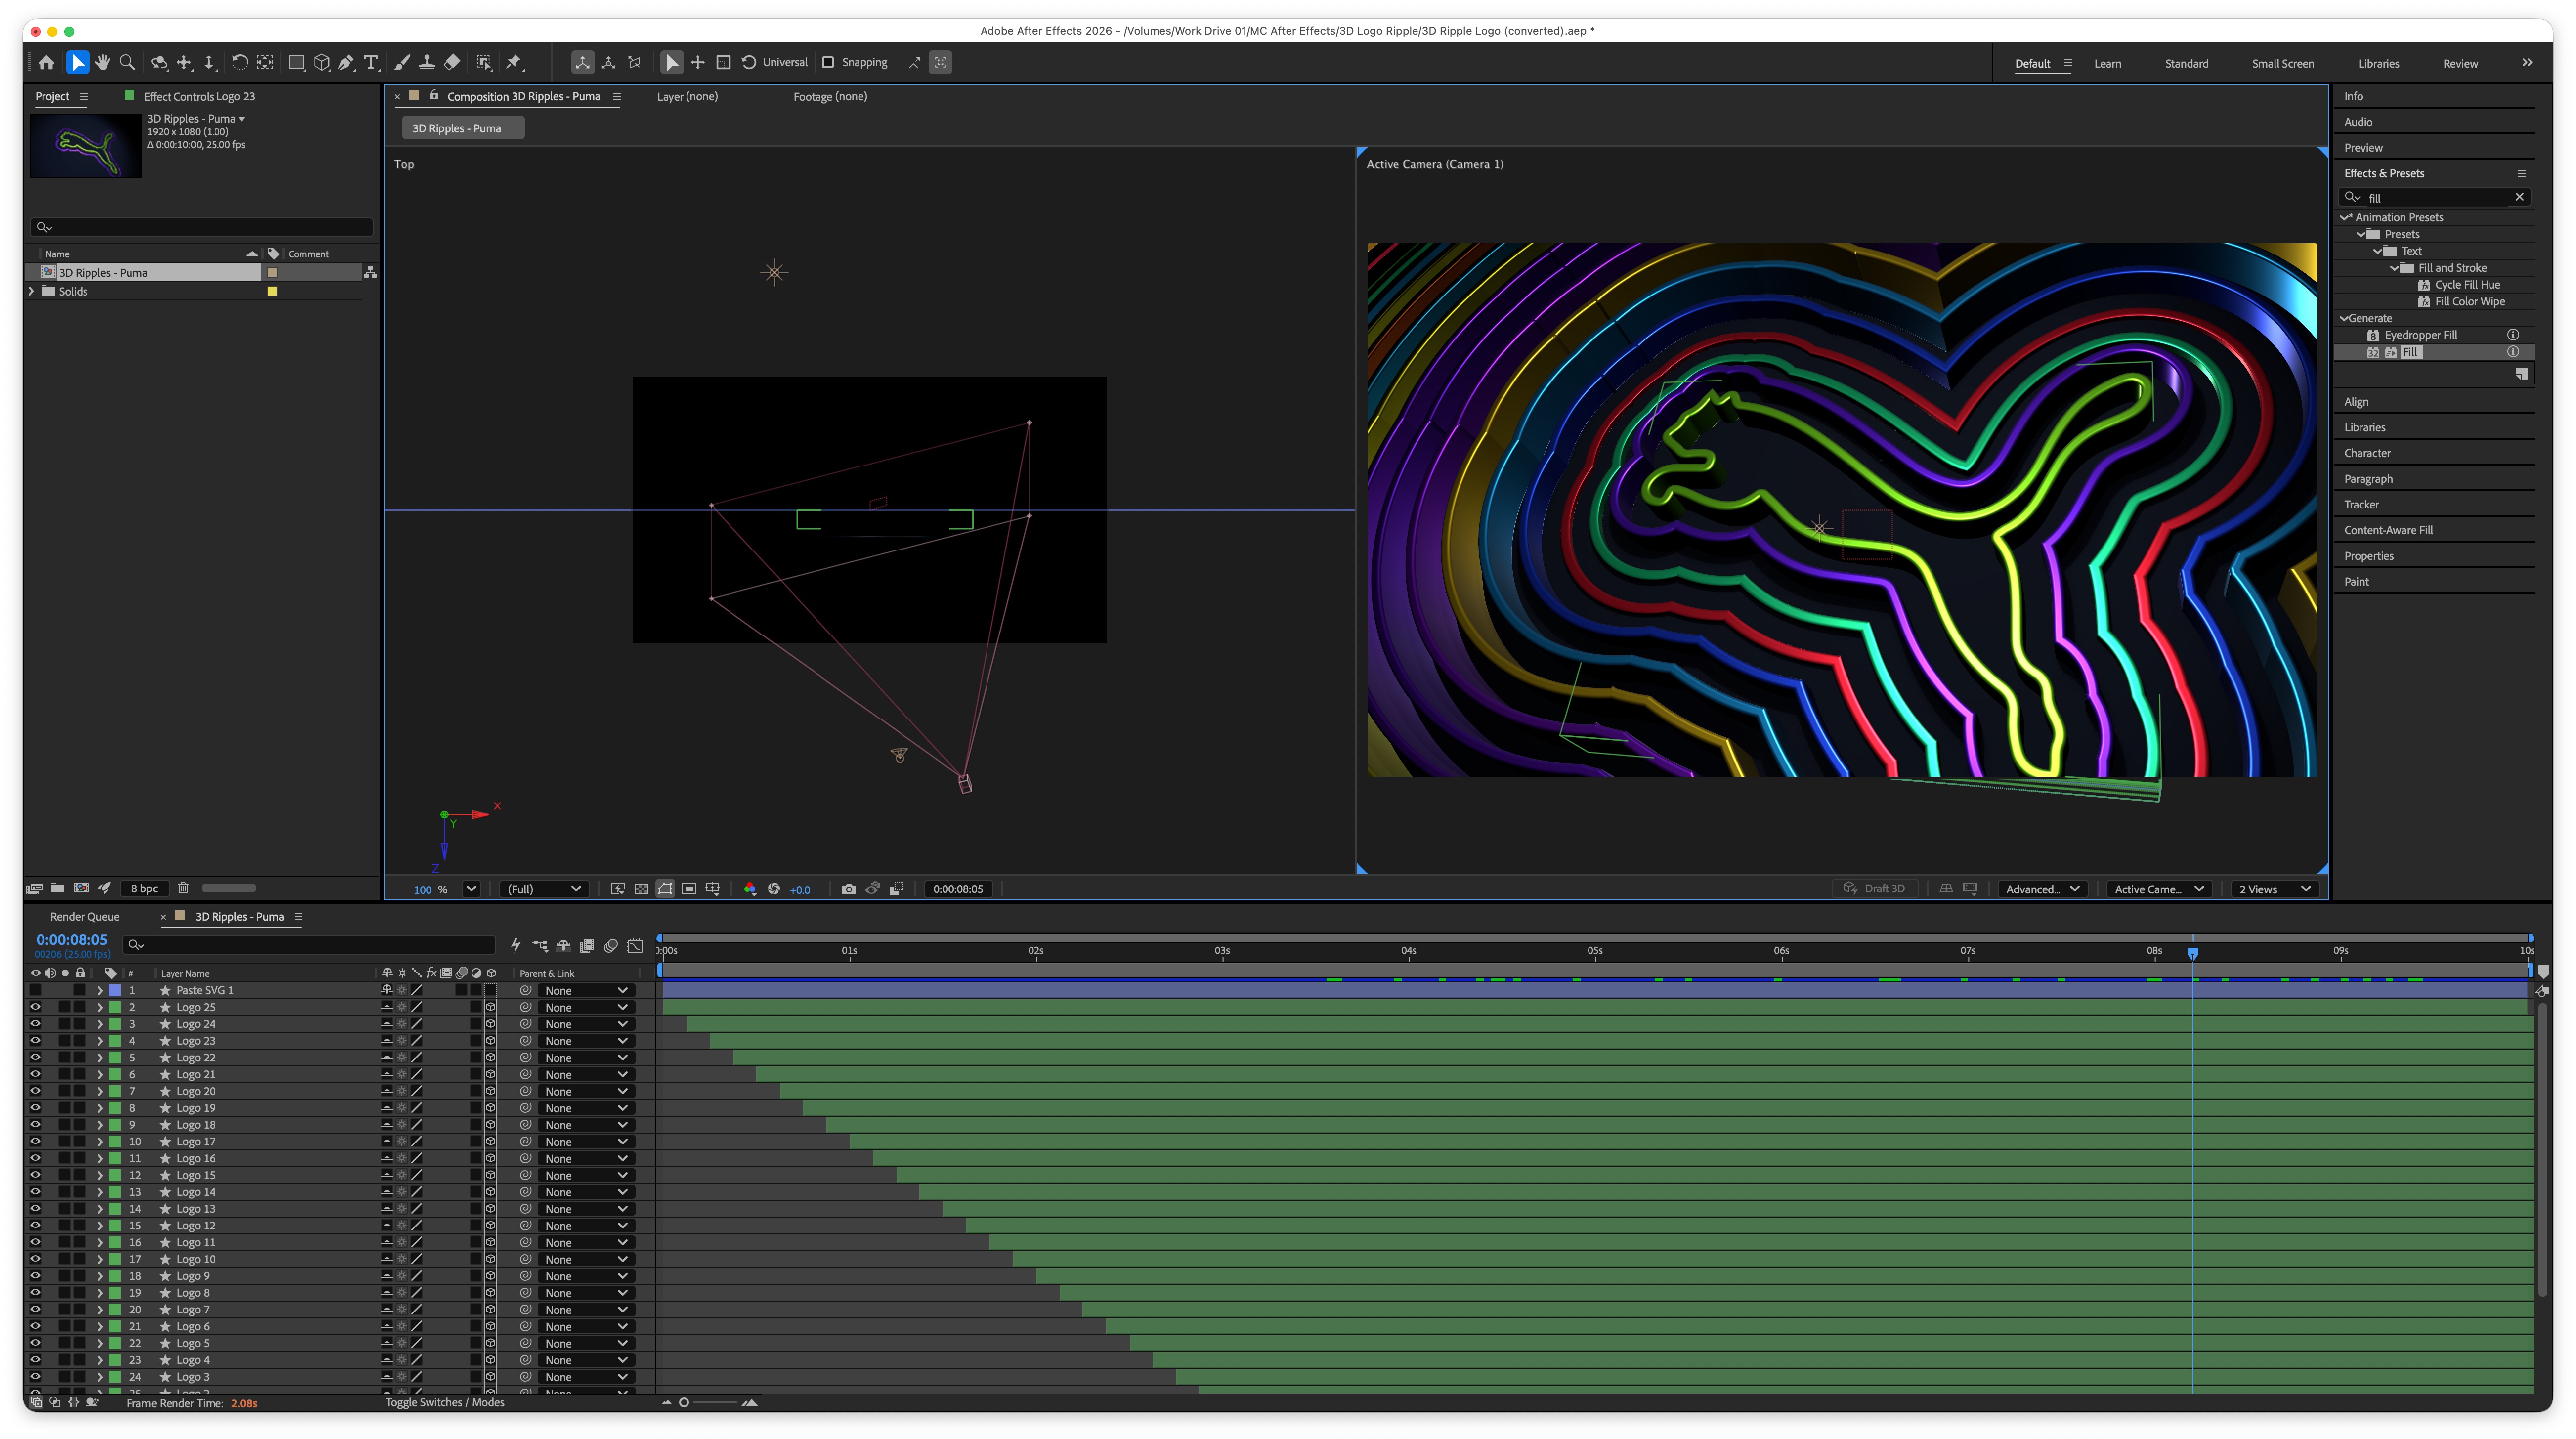Viewport: 2576px width, 1439px height.
Task: Click the show channel color icon
Action: click(750, 889)
